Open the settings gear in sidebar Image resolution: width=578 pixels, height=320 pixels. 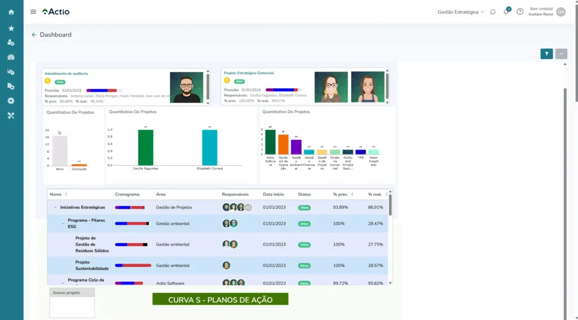[x=11, y=101]
